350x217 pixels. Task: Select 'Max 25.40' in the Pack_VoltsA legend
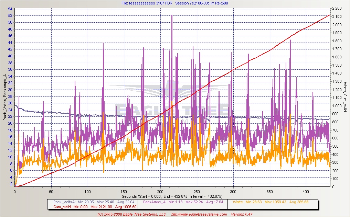click(105, 202)
